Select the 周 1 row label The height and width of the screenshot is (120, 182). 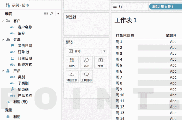click(119, 42)
